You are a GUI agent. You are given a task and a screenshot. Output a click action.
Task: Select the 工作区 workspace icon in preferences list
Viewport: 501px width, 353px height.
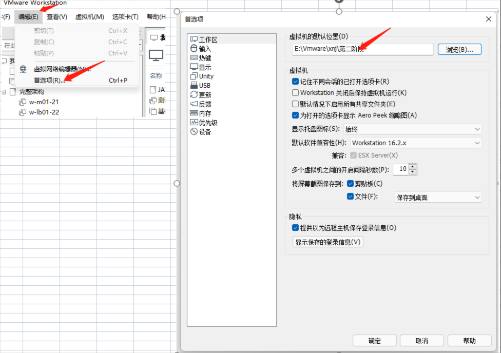194,40
